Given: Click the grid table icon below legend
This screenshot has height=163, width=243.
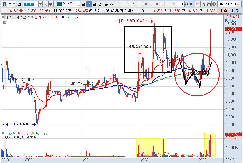Looking at the screenshot, I should click(x=5, y=22).
